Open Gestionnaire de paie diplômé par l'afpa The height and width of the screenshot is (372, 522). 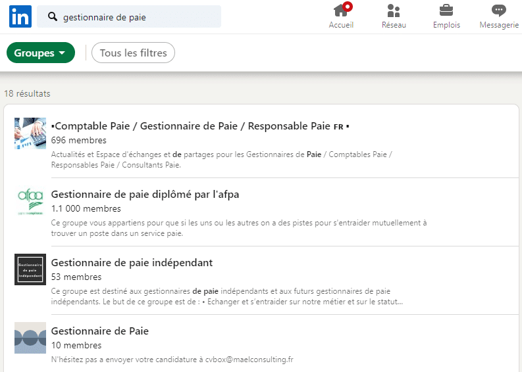click(x=145, y=195)
